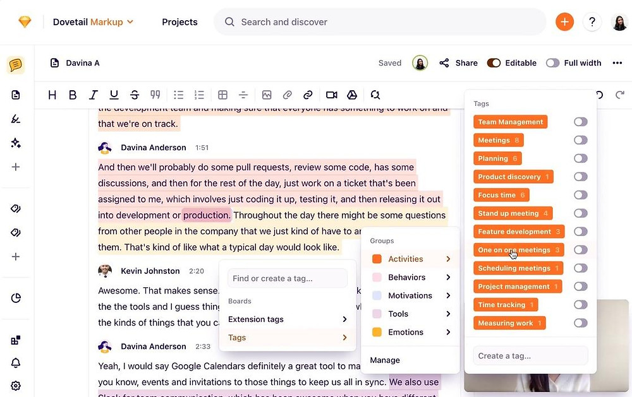Expand the Behaviors group chevron

click(x=448, y=277)
